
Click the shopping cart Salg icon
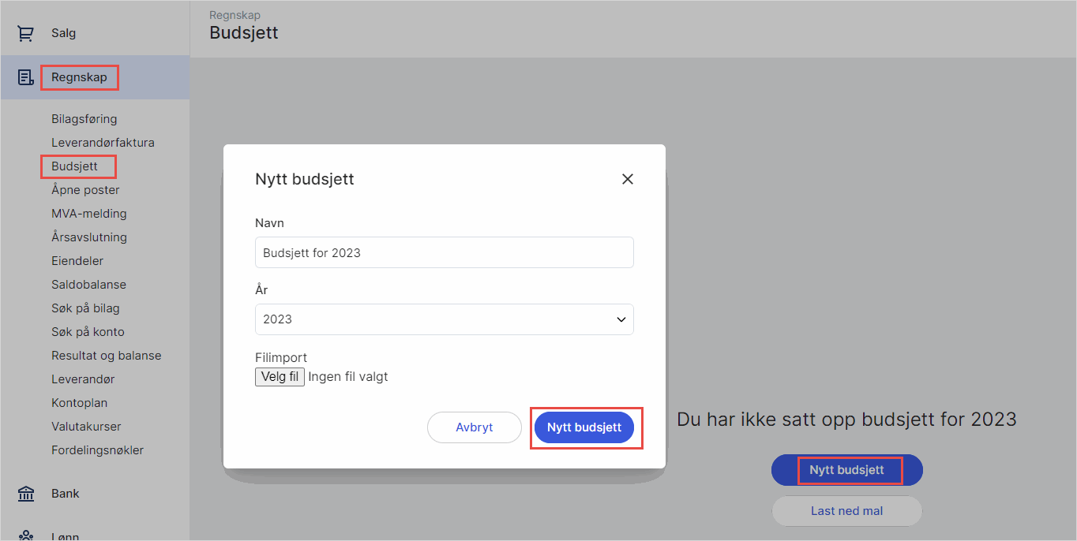click(26, 34)
